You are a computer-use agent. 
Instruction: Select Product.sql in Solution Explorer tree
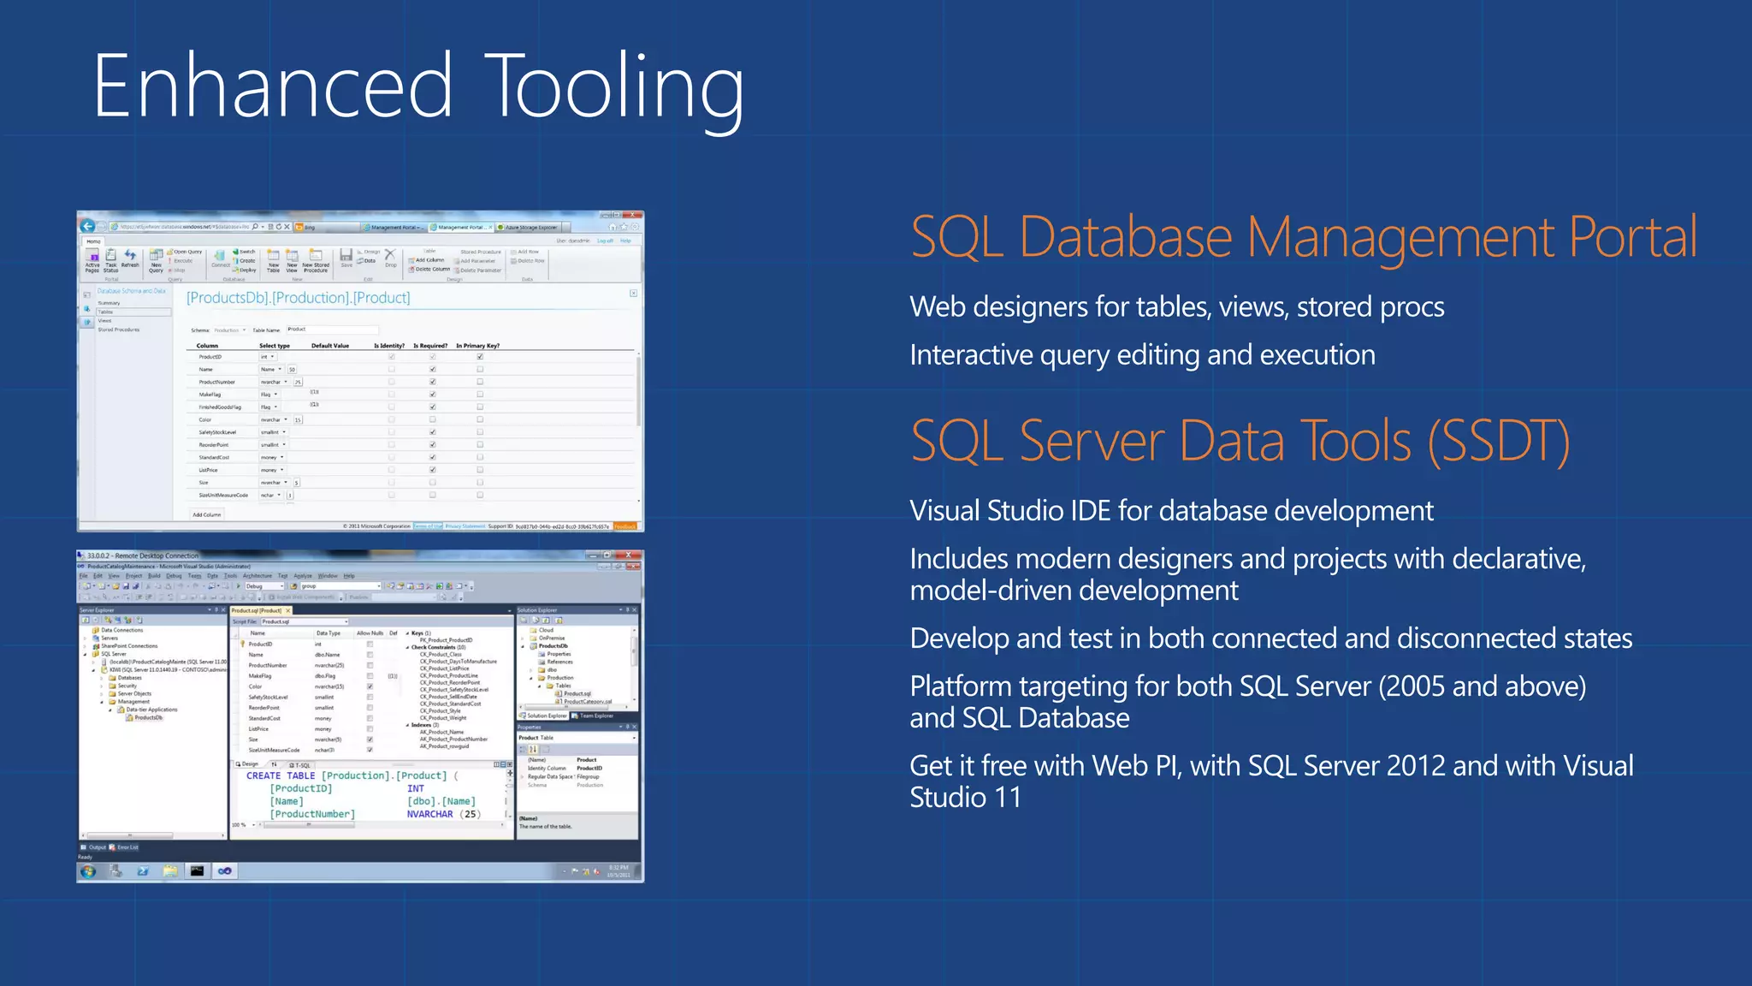(x=573, y=693)
